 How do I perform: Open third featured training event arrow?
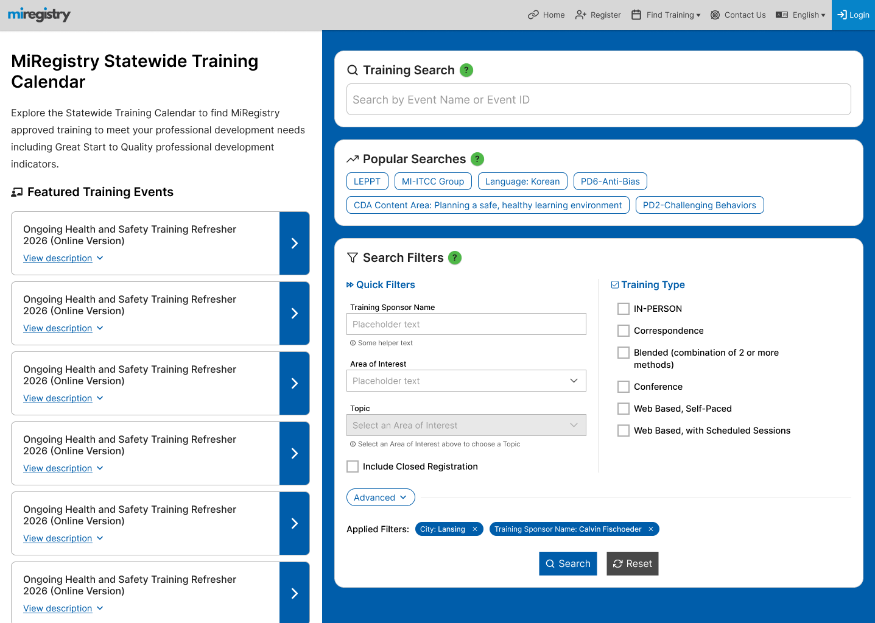pyautogui.click(x=294, y=384)
